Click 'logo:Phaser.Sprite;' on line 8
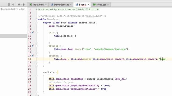 (62, 26)
